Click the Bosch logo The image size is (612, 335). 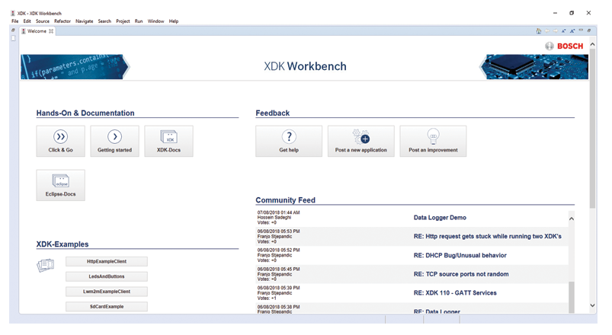pos(564,46)
